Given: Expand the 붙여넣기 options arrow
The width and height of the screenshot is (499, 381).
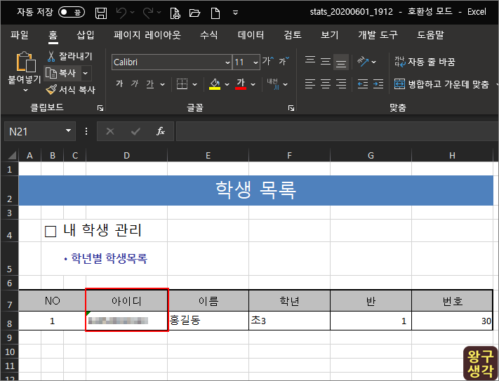Looking at the screenshot, I should pos(25,91).
